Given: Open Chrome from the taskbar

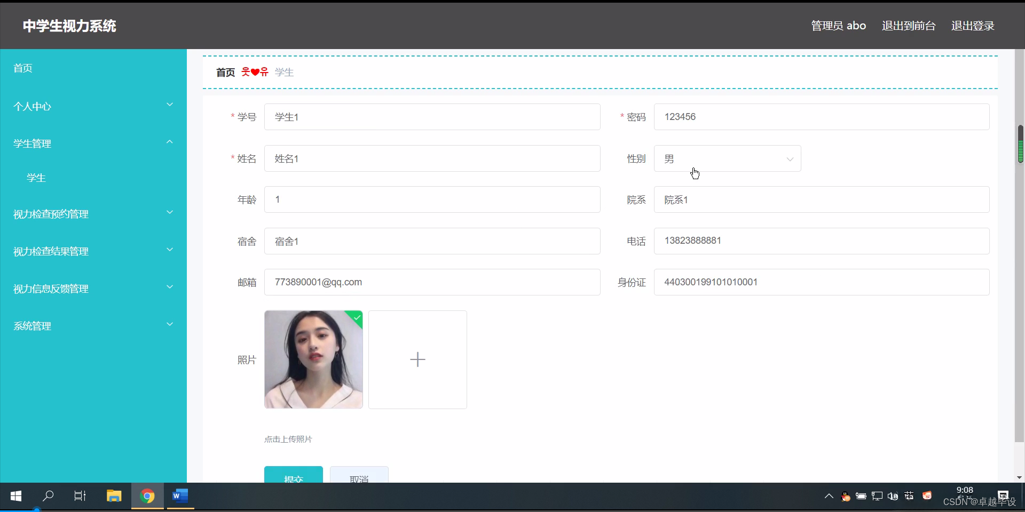Looking at the screenshot, I should click(x=147, y=496).
